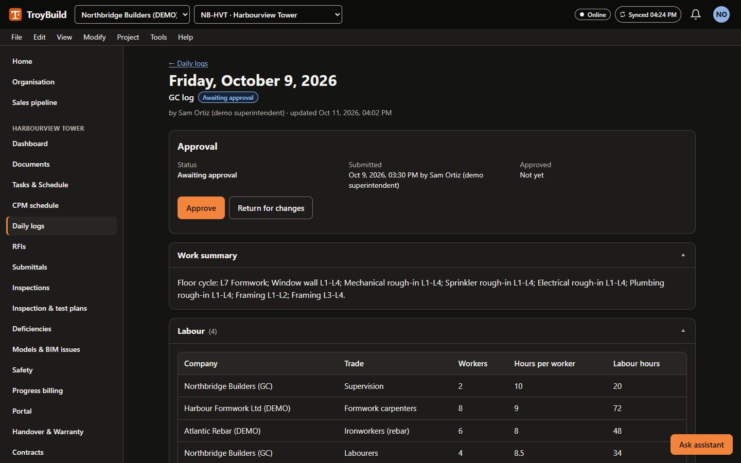Click Return for changes button

pos(271,208)
